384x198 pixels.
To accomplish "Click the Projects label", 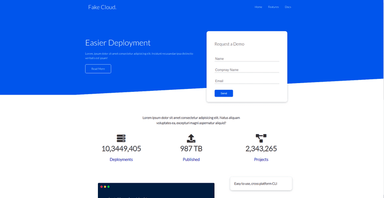I will pos(261,160).
